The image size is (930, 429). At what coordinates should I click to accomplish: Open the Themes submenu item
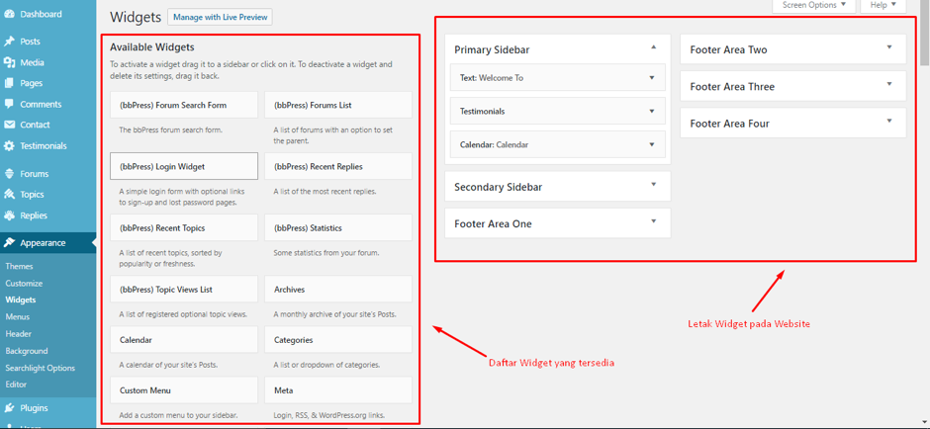20,267
